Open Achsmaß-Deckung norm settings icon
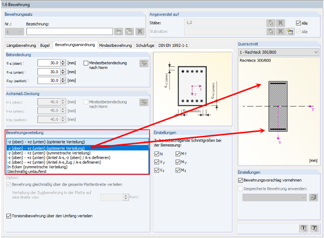The width and height of the screenshot is (324, 238). (x=144, y=102)
